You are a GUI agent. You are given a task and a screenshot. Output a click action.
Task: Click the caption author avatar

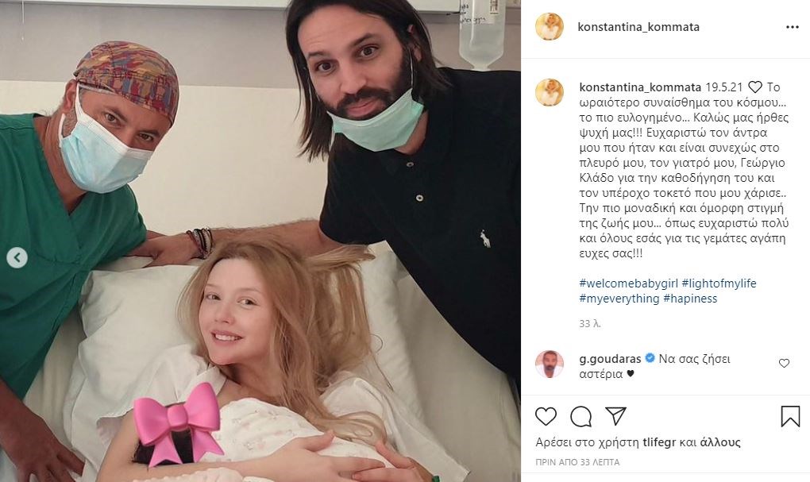pos(549,92)
